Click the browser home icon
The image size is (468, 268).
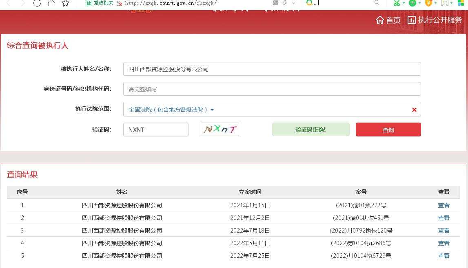[51, 3]
